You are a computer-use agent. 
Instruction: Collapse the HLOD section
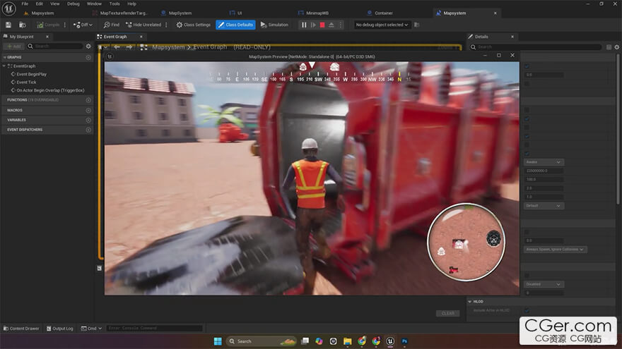(470, 302)
